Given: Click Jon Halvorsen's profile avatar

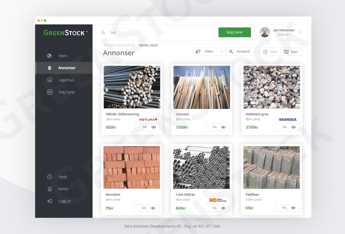Looking at the screenshot, I should [265, 32].
